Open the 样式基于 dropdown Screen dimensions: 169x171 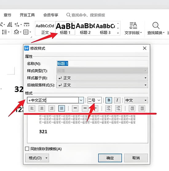[x=102, y=78]
